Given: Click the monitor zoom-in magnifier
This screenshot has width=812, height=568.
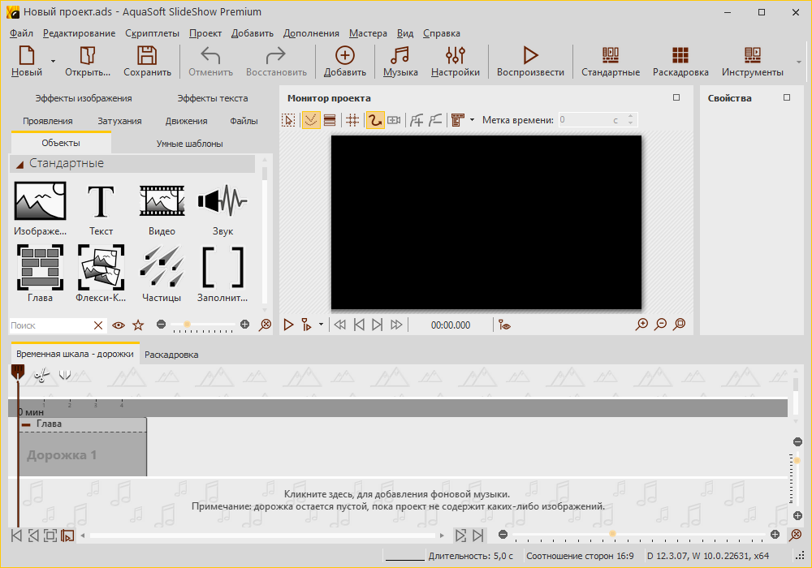Looking at the screenshot, I should pyautogui.click(x=641, y=325).
